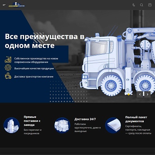Click 'Полный пакет документов' heading
The image size is (155, 155).
click(136, 119)
